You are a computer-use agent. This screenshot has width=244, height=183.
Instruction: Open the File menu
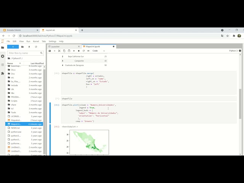[8, 41]
